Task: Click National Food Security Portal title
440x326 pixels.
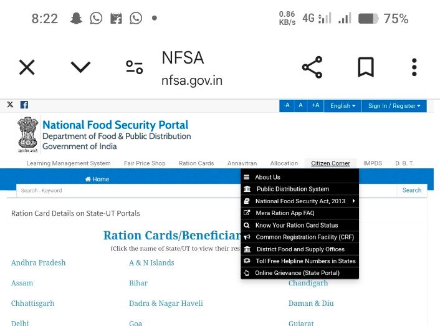Action: point(115,125)
